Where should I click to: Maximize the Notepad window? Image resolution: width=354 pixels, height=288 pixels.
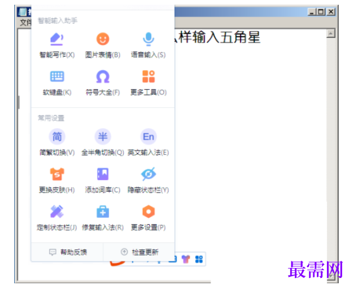[320, 12]
